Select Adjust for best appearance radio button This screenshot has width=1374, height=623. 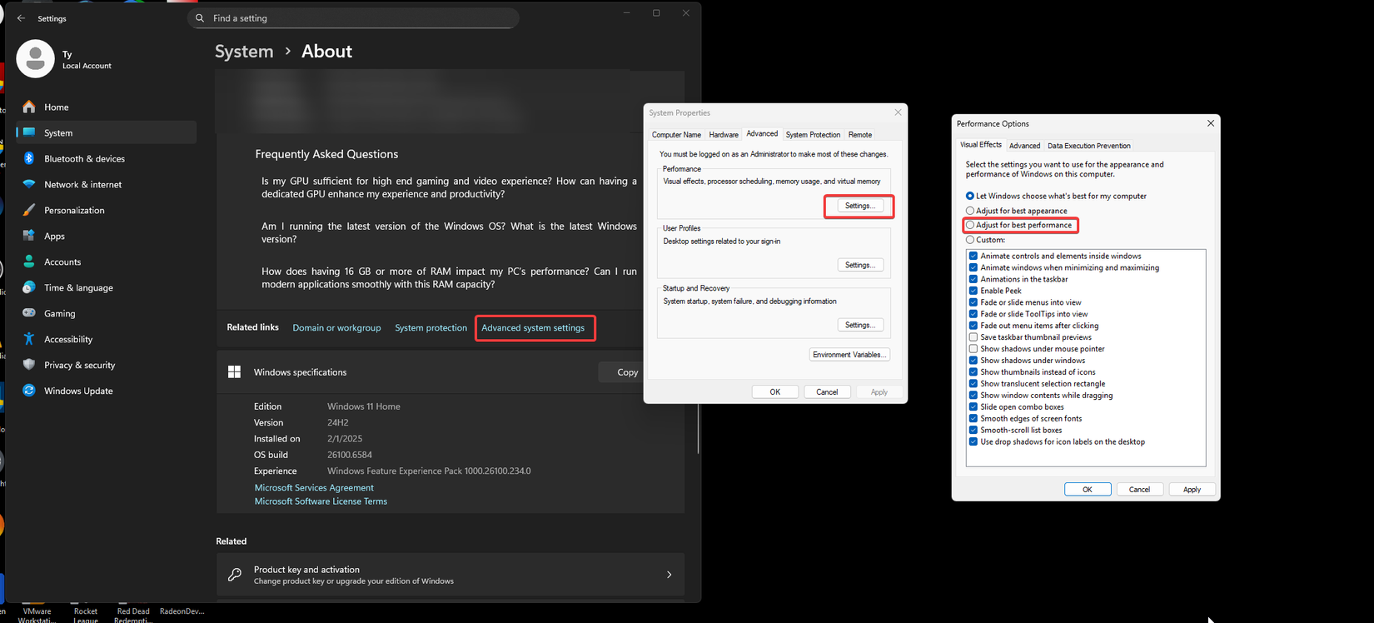pos(970,211)
